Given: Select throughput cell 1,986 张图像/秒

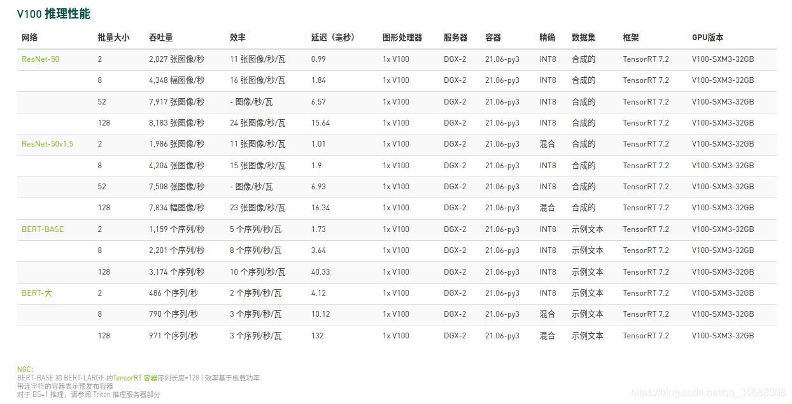Looking at the screenshot, I should pos(176,144).
